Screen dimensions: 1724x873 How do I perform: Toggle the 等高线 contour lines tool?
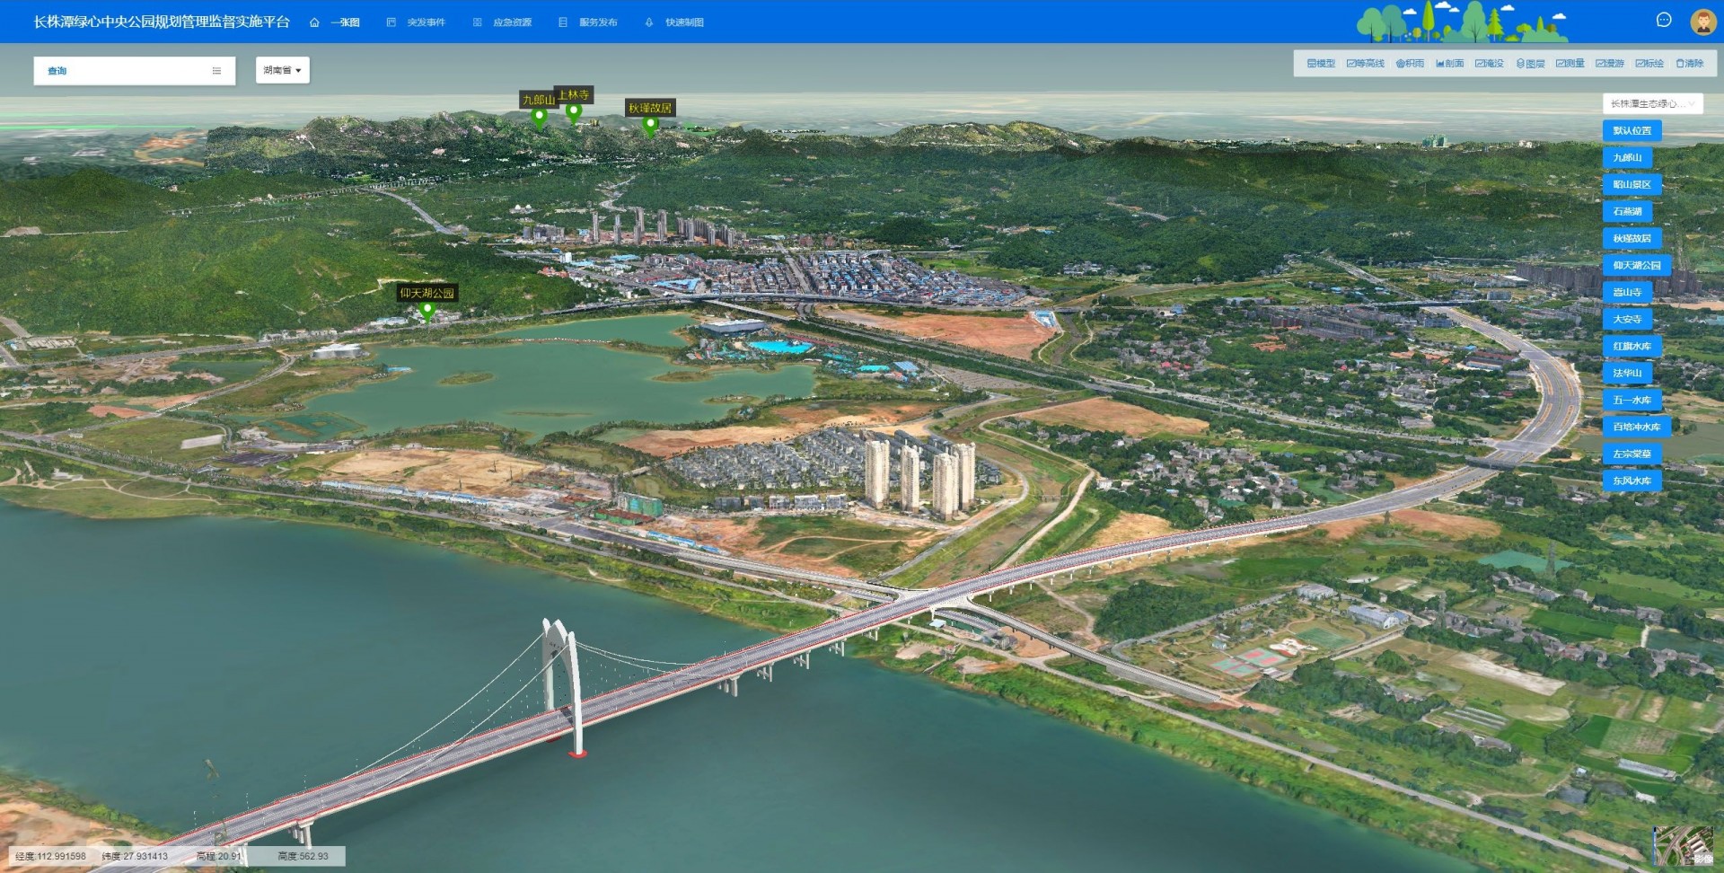[x=1365, y=64]
